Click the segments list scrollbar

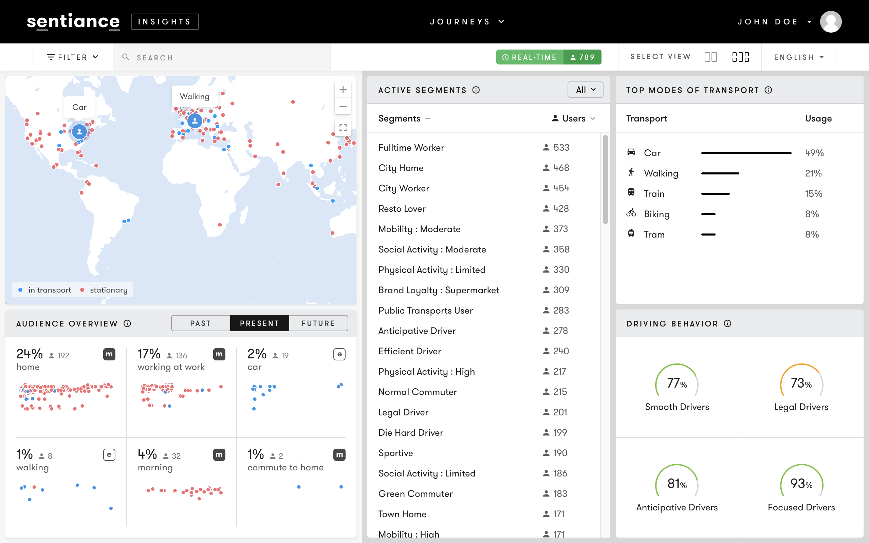tap(606, 180)
